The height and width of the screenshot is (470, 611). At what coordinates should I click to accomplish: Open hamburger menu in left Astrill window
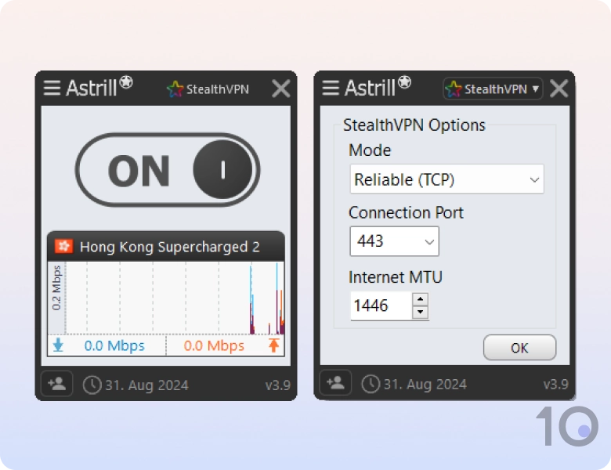pos(52,89)
